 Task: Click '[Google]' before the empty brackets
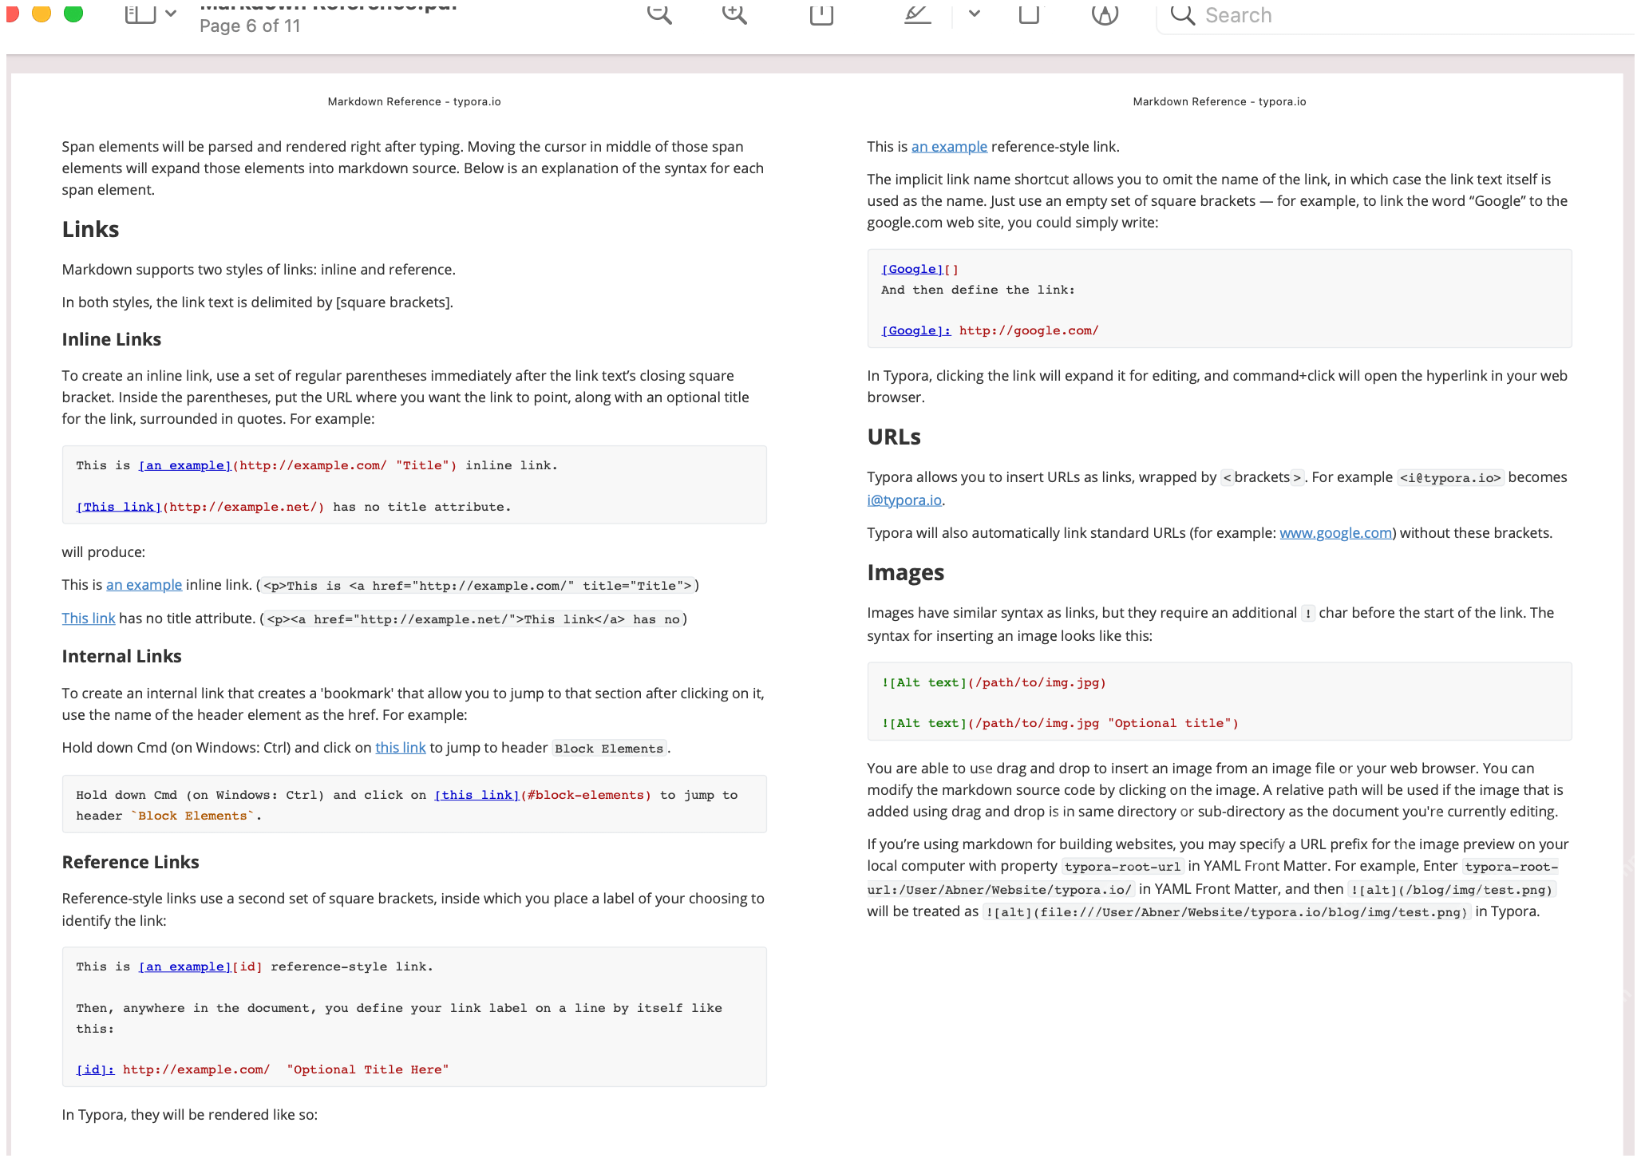(x=912, y=270)
